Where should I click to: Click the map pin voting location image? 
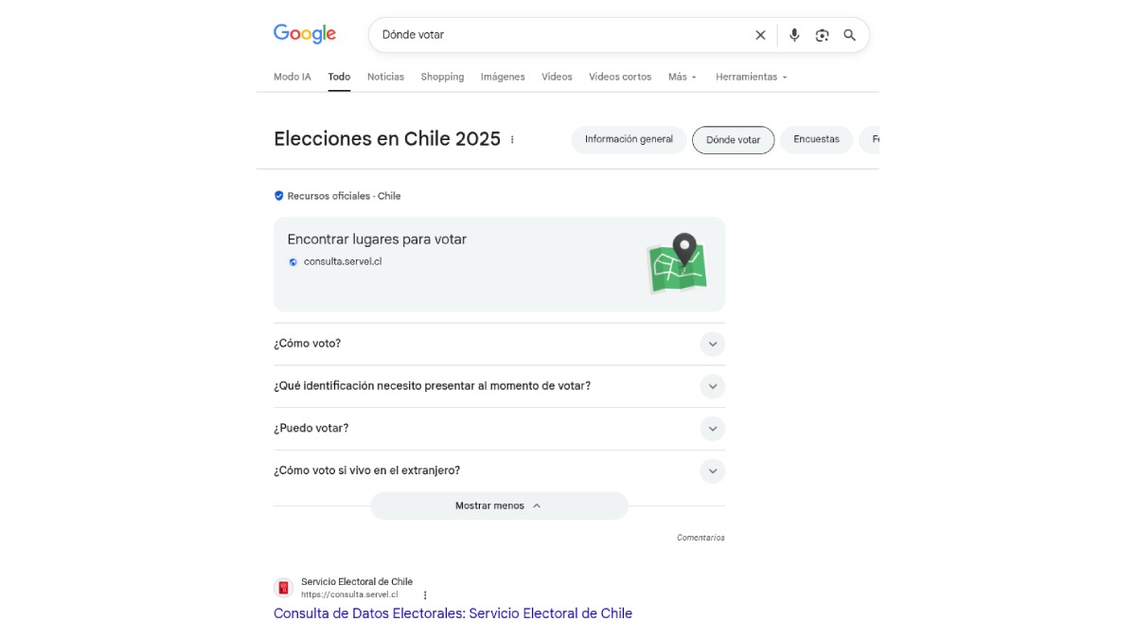click(x=678, y=263)
